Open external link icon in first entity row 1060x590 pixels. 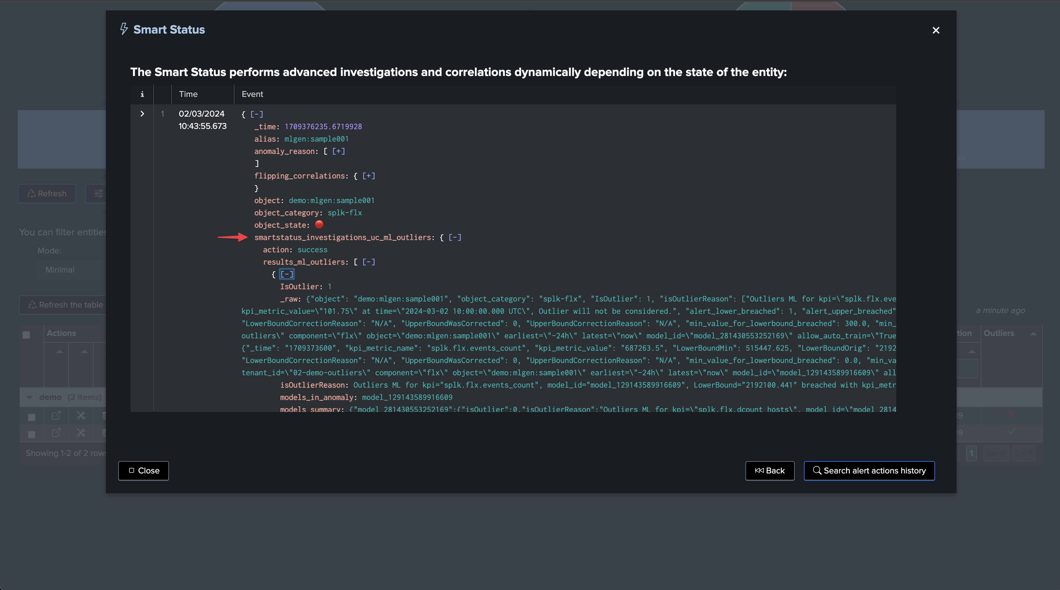coord(56,416)
